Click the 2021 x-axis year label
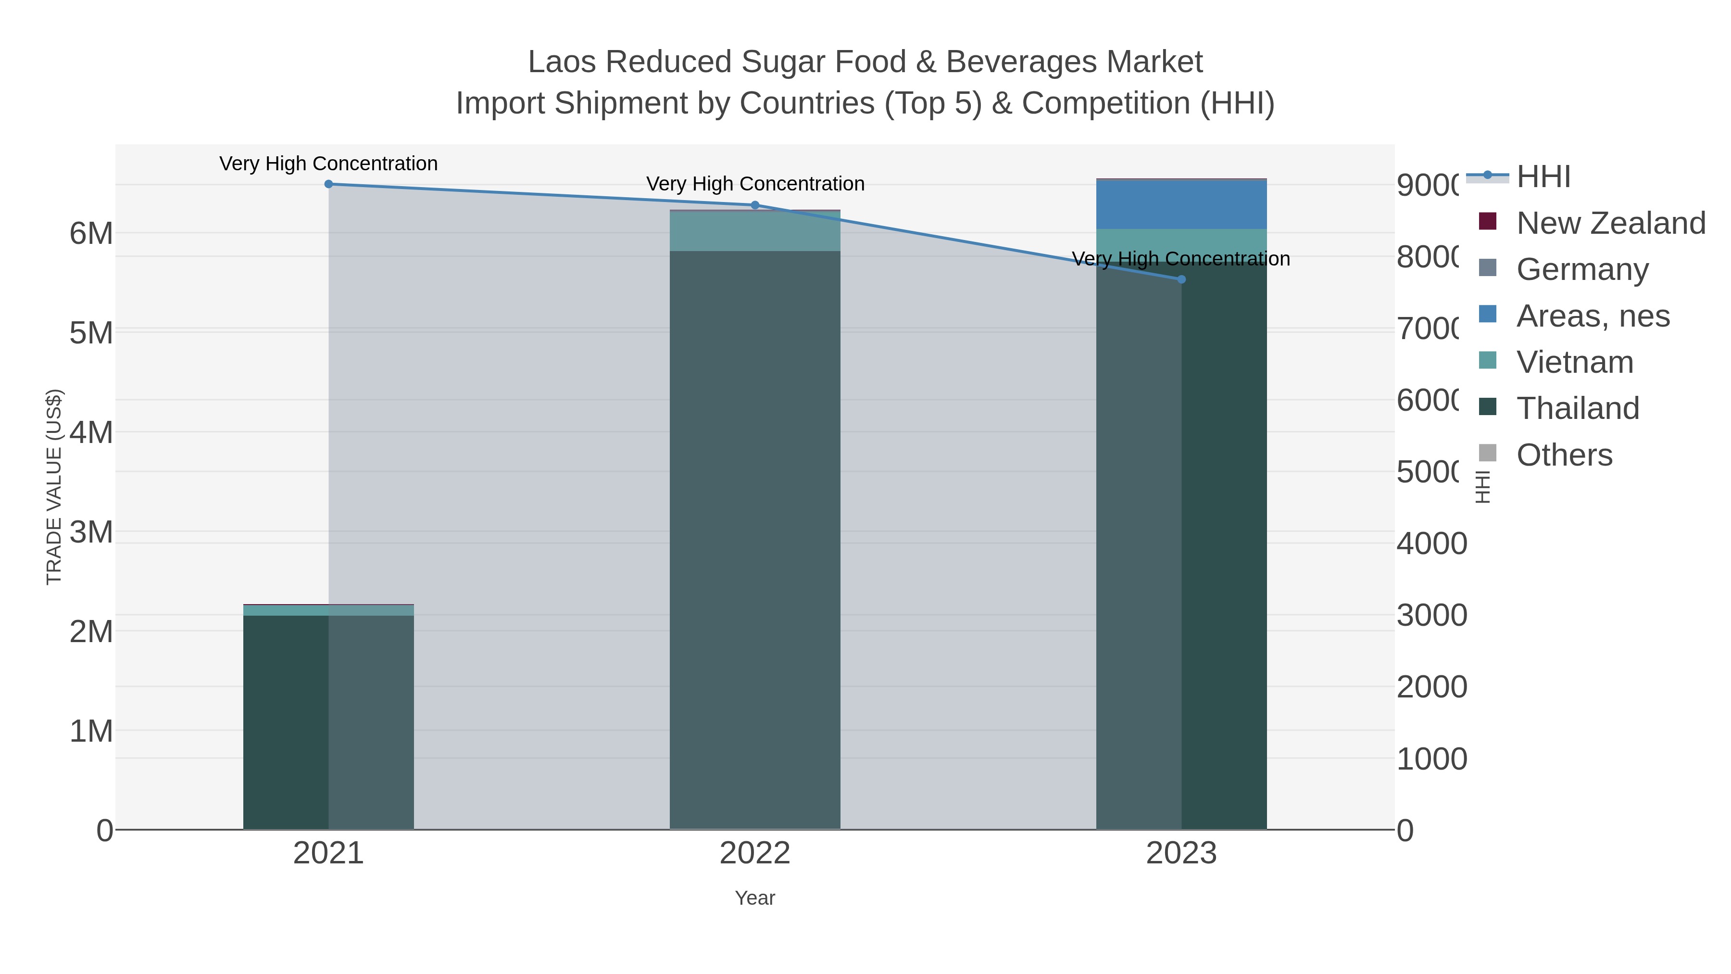 tap(328, 854)
